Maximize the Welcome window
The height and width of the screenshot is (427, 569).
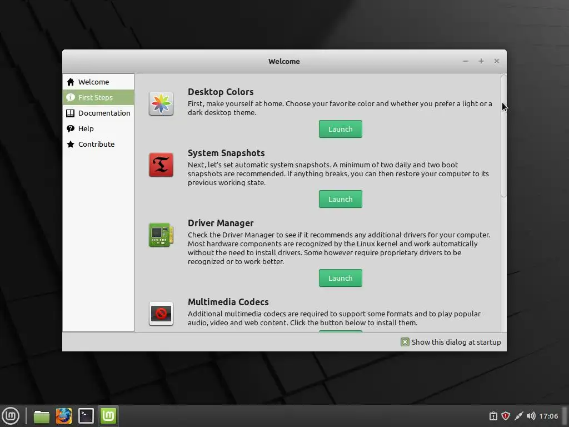click(481, 61)
